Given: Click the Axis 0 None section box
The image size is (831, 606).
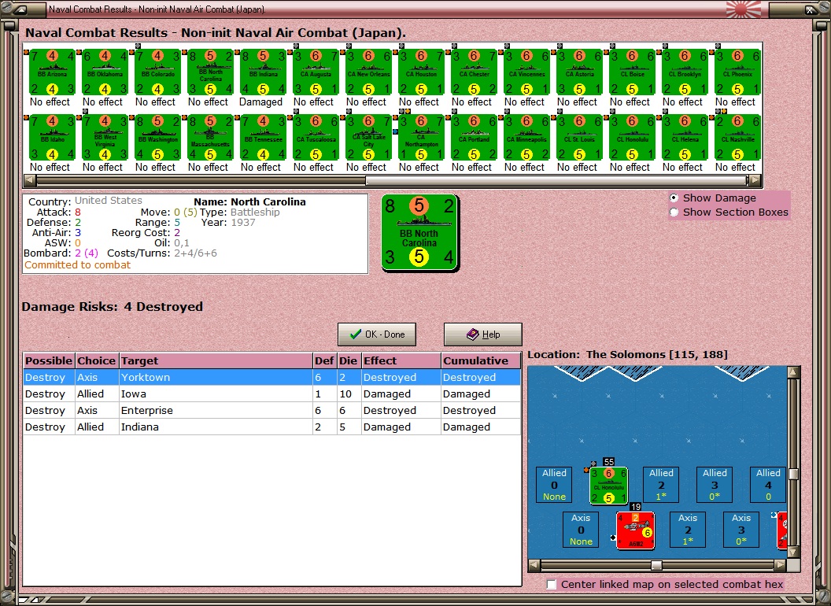Looking at the screenshot, I should (x=581, y=530).
